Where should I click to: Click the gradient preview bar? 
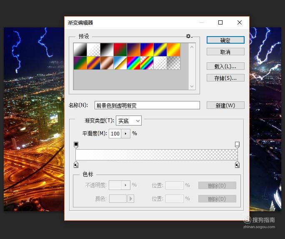(157, 155)
